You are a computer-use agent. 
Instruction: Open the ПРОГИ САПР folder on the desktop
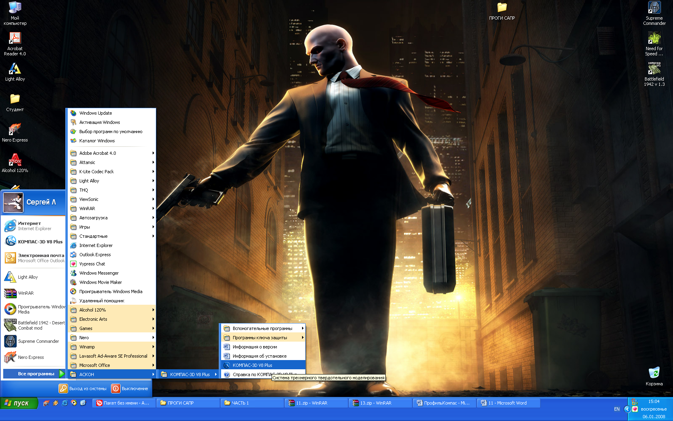[502, 11]
